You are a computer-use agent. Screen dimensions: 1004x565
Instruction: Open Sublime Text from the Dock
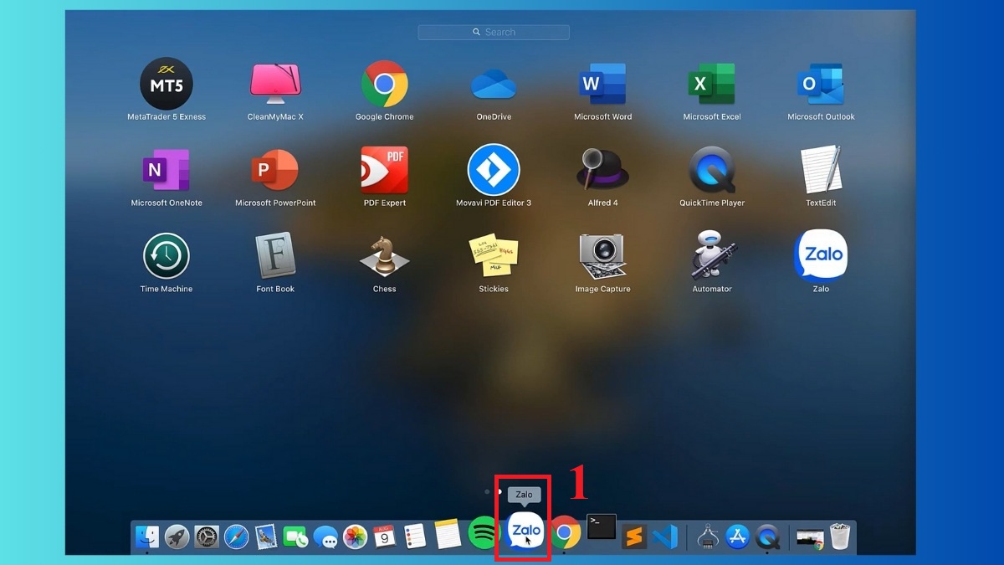634,537
